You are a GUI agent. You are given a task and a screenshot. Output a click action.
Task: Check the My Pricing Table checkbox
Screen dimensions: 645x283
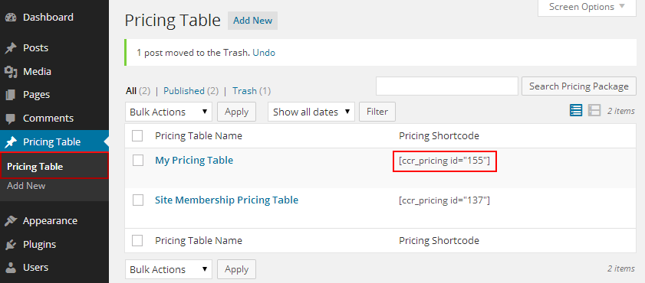138,161
